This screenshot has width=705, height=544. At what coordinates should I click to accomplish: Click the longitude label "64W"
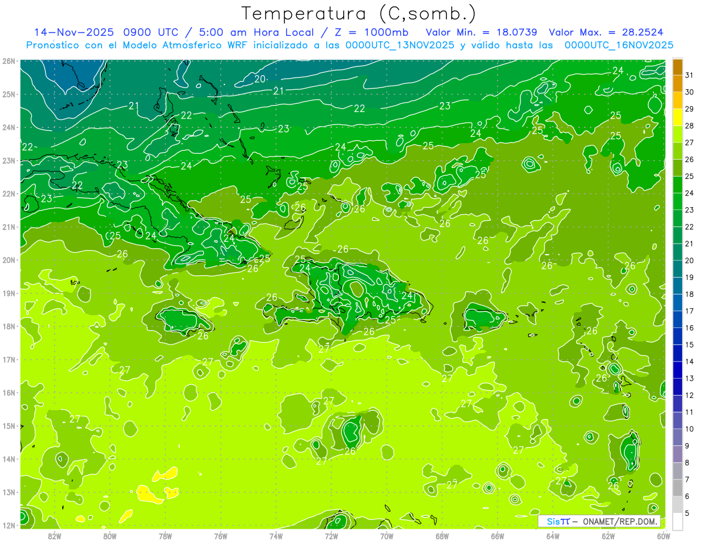click(553, 535)
